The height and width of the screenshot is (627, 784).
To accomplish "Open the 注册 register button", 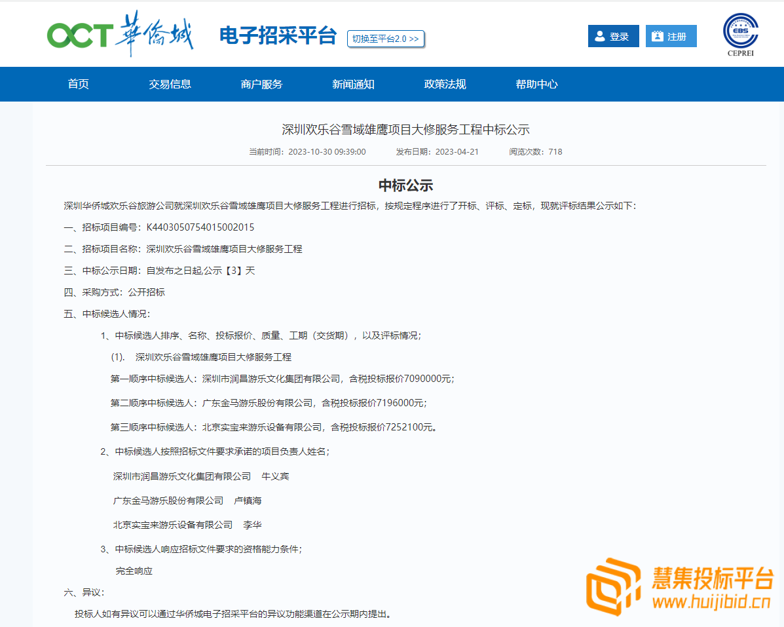I will (671, 36).
